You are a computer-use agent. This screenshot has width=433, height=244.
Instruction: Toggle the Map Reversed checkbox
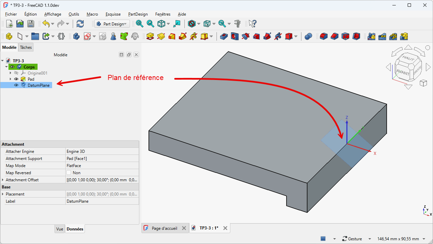(x=69, y=173)
